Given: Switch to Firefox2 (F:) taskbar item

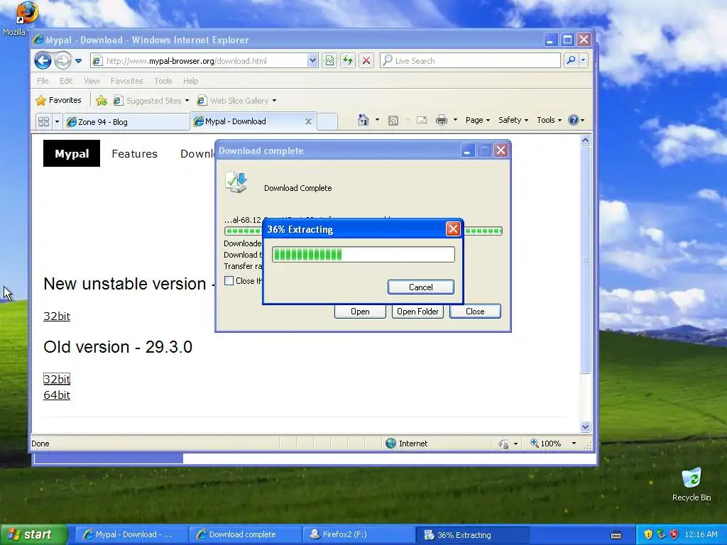Looking at the screenshot, I should point(359,535).
